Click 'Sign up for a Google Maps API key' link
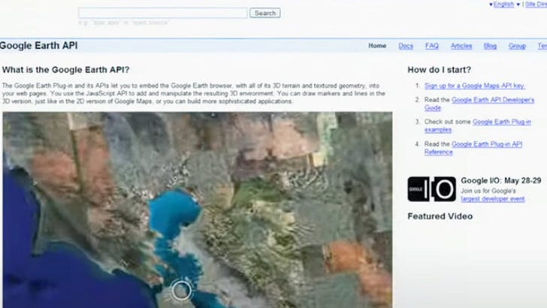547x308 pixels. (x=474, y=86)
